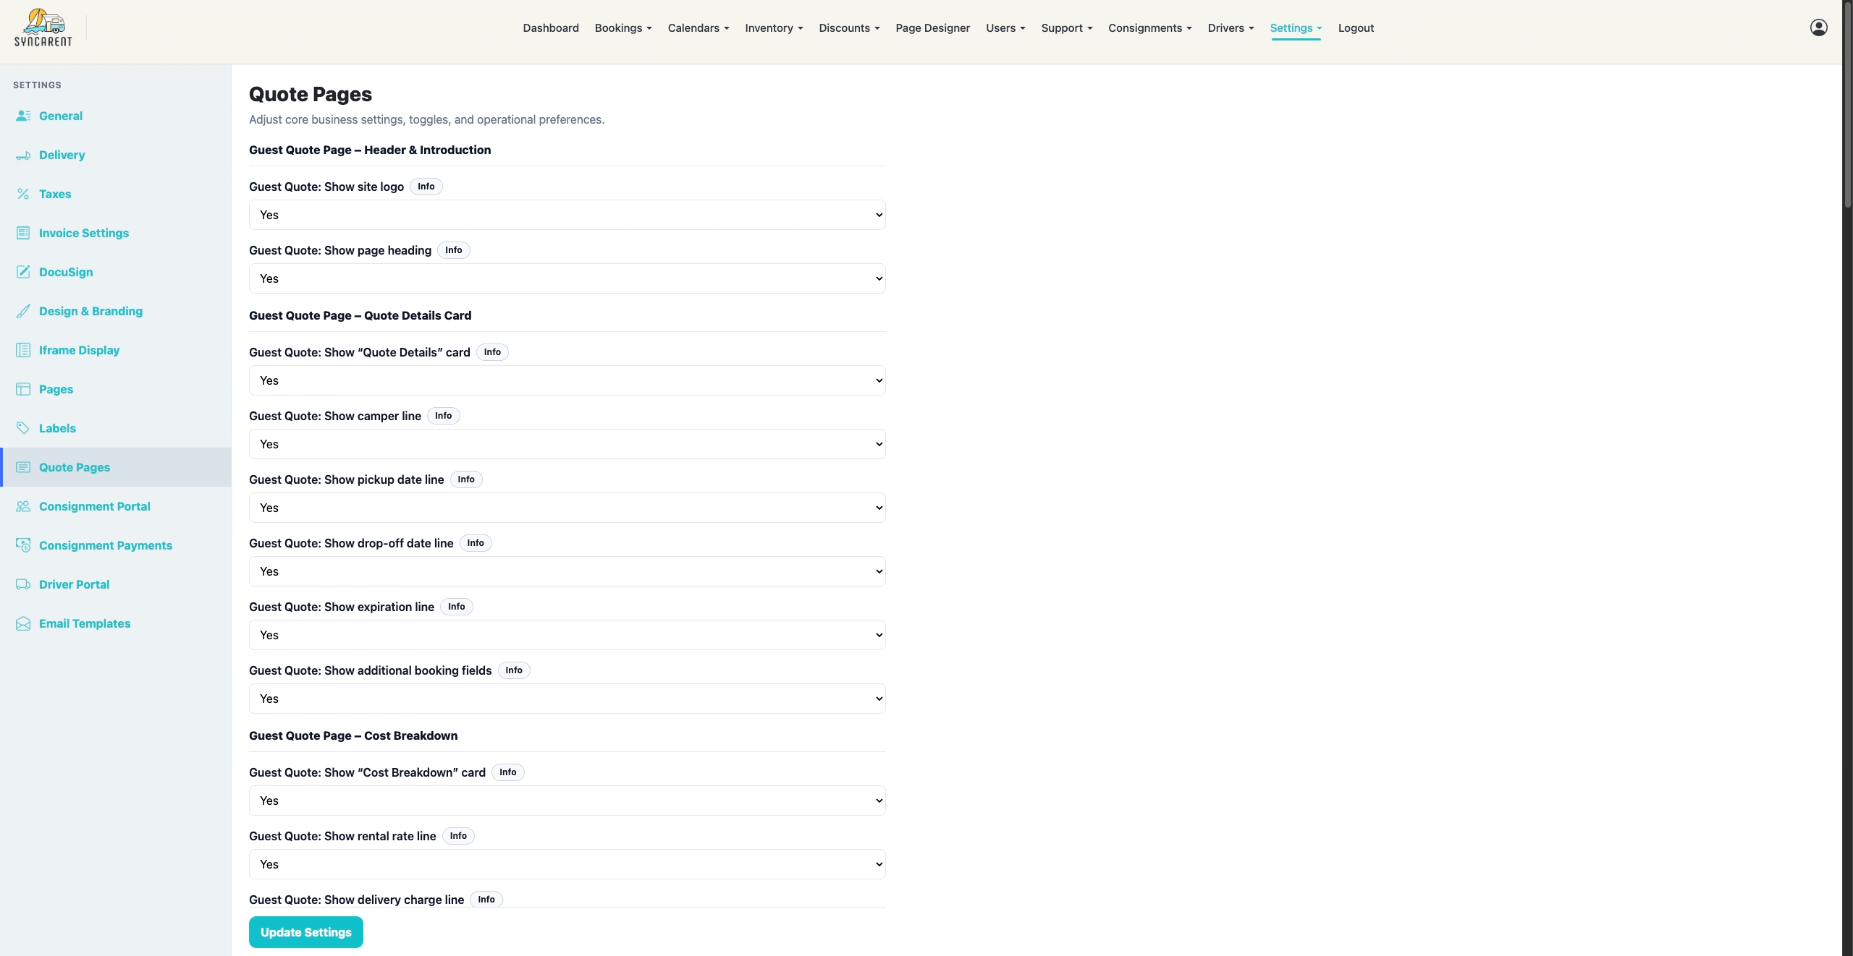Screen dimensions: 1853x956
Task: Expand the Inventory menu
Action: [774, 28]
